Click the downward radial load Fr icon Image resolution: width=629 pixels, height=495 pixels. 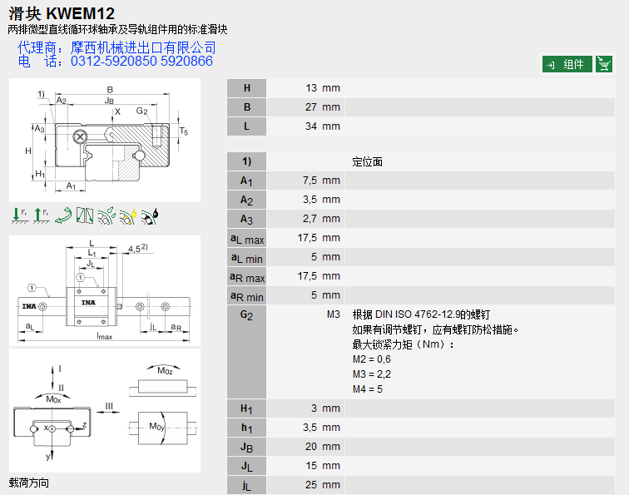[x=19, y=215]
